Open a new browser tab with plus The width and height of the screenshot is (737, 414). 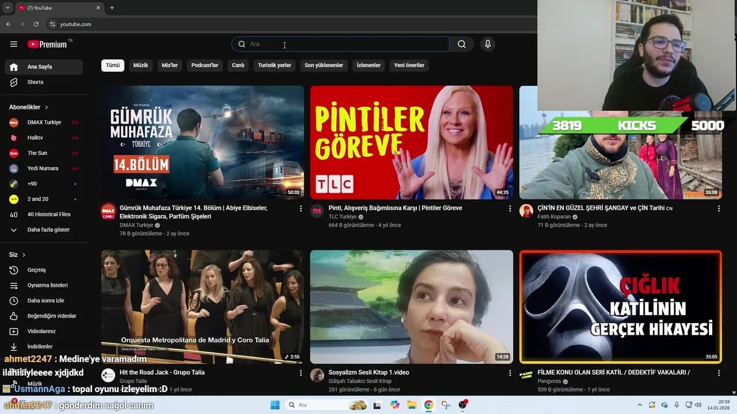[x=112, y=8]
